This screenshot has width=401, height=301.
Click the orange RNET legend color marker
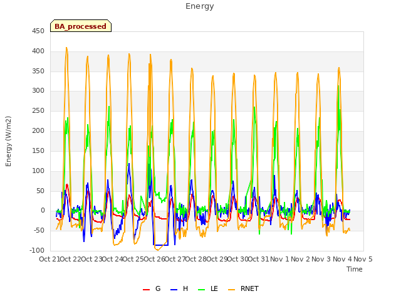[x=231, y=290]
